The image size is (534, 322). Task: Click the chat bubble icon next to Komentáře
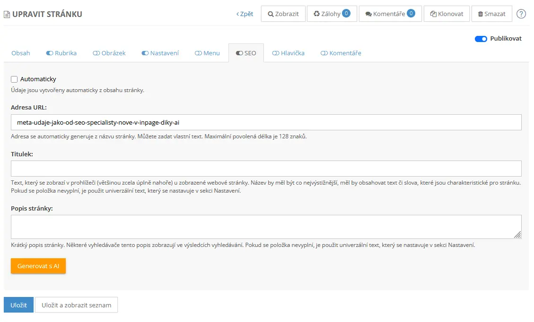(368, 14)
